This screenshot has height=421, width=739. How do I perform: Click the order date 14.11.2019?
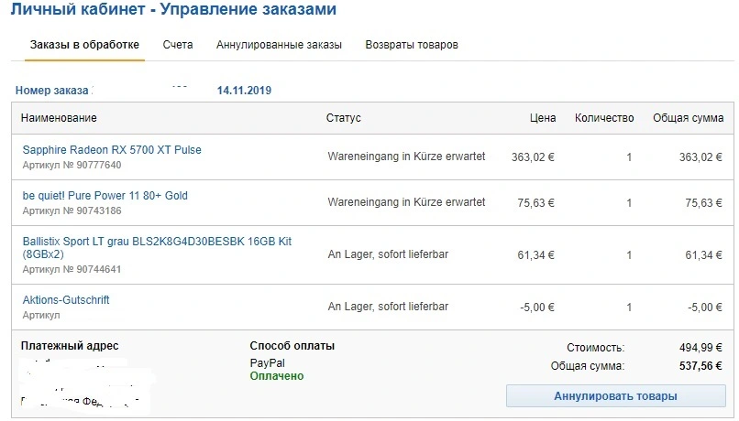244,91
